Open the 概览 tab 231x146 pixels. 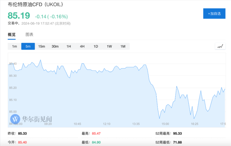pos(12,35)
